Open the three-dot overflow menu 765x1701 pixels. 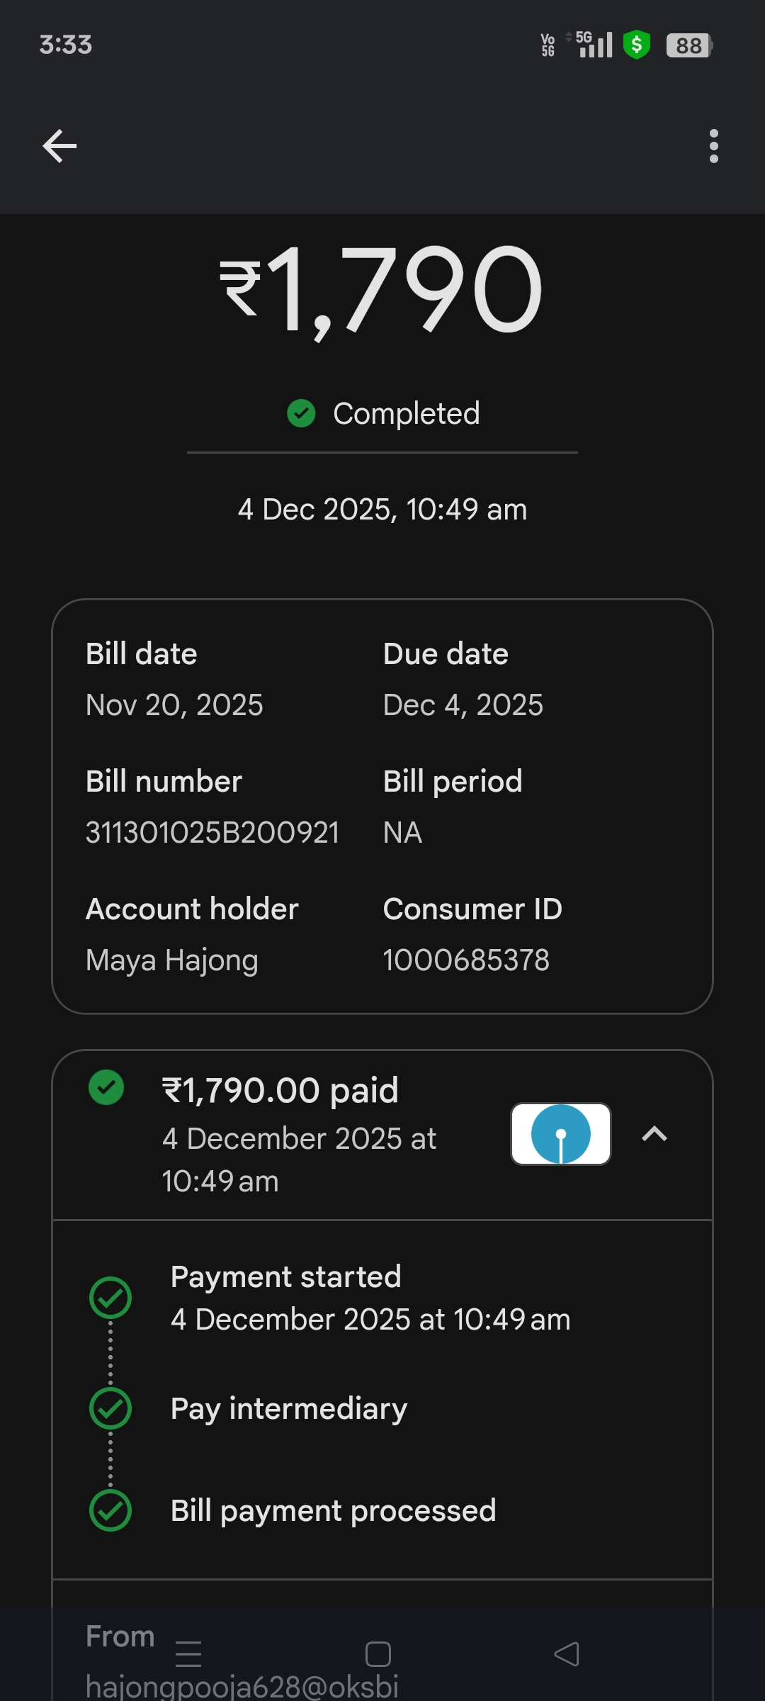click(713, 146)
